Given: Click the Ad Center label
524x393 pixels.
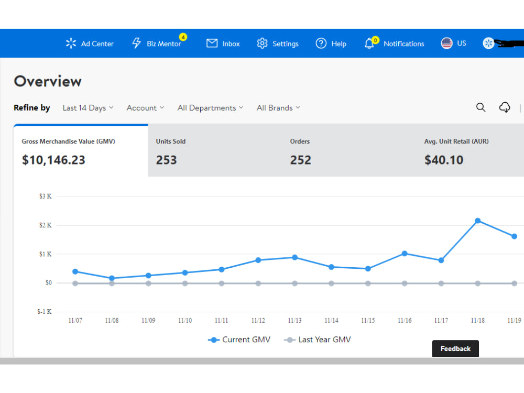Looking at the screenshot, I should point(97,44).
